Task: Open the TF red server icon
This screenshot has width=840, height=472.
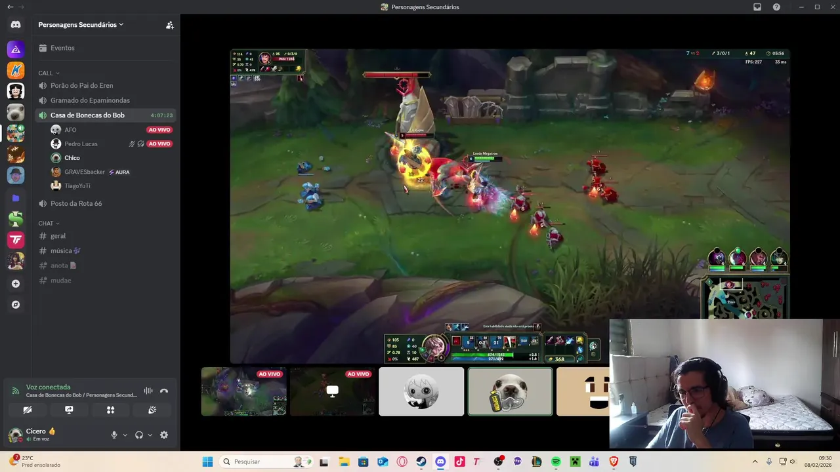Action: (16, 240)
